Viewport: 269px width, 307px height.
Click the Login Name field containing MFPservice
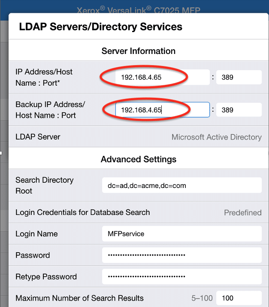181,234
